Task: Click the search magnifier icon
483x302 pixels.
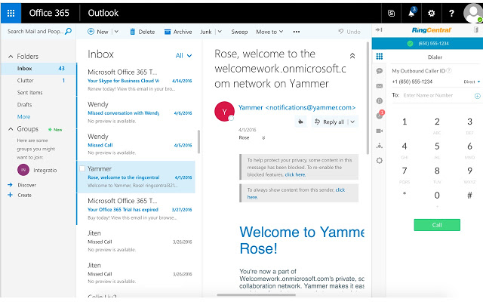Action: click(69, 31)
